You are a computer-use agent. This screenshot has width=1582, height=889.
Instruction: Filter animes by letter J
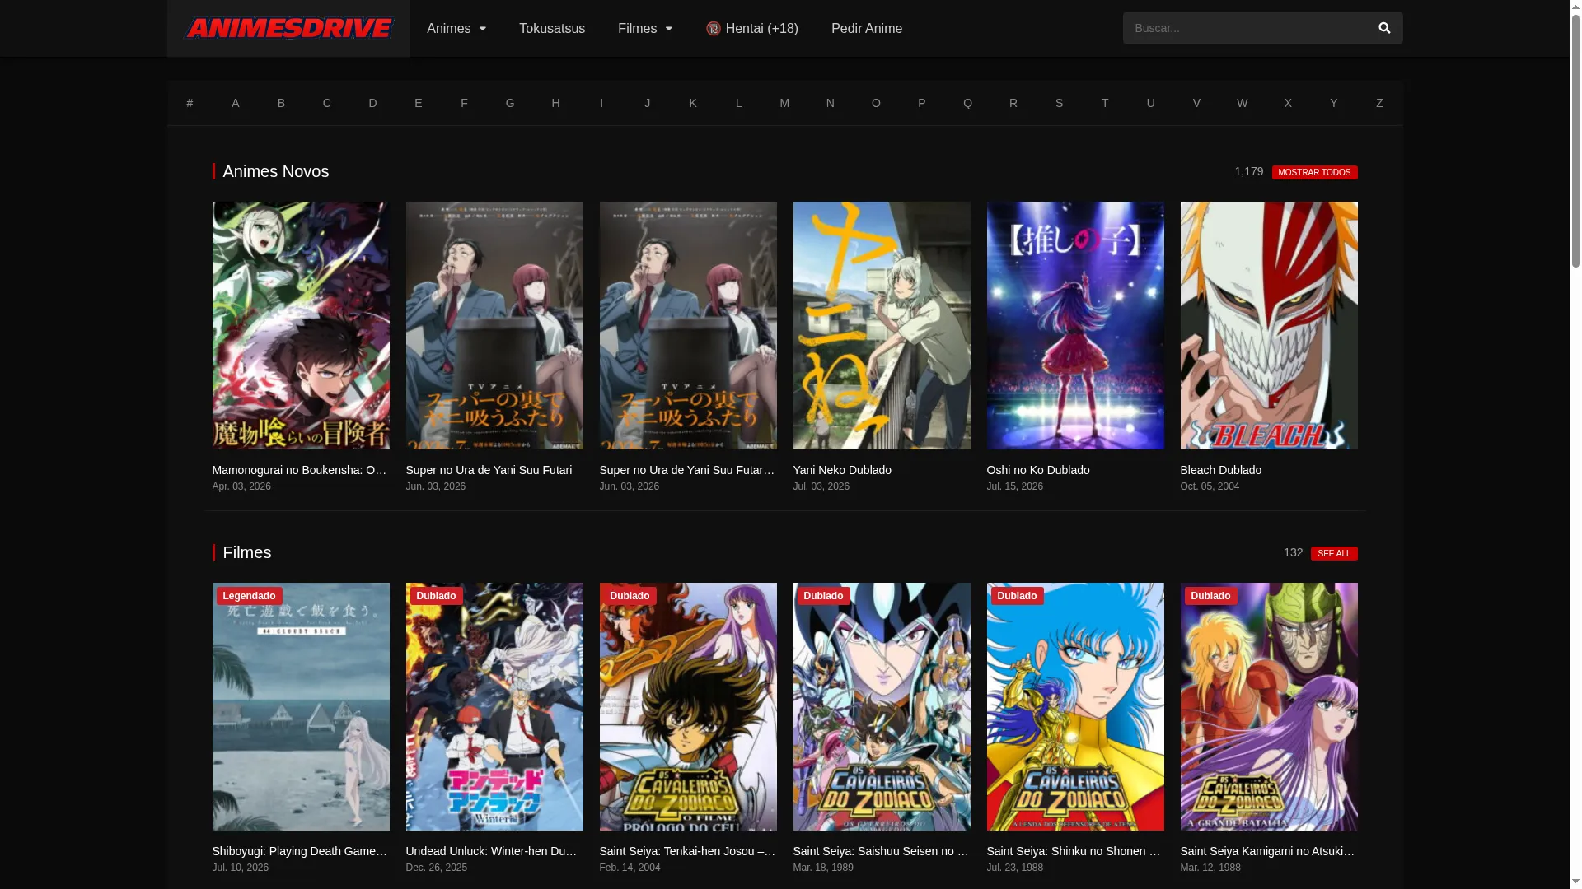pyautogui.click(x=648, y=103)
